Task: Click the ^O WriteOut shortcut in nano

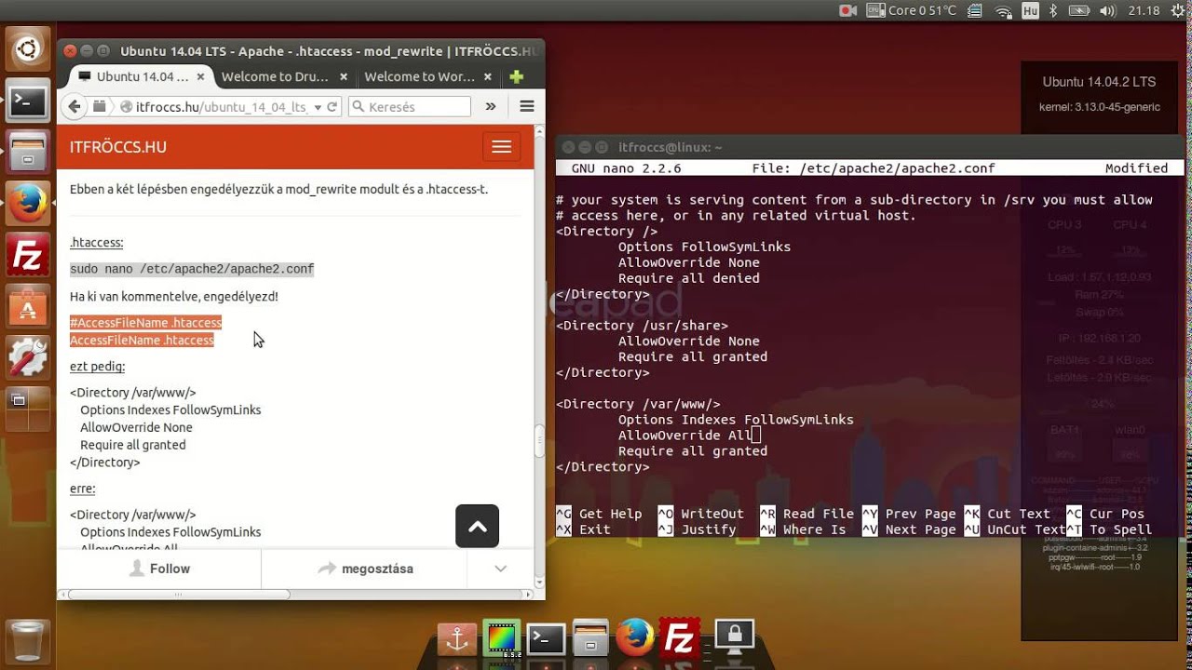Action: click(x=700, y=514)
